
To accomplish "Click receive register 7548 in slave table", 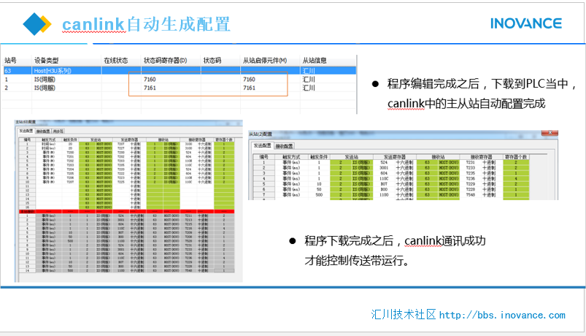I will 470,194.
